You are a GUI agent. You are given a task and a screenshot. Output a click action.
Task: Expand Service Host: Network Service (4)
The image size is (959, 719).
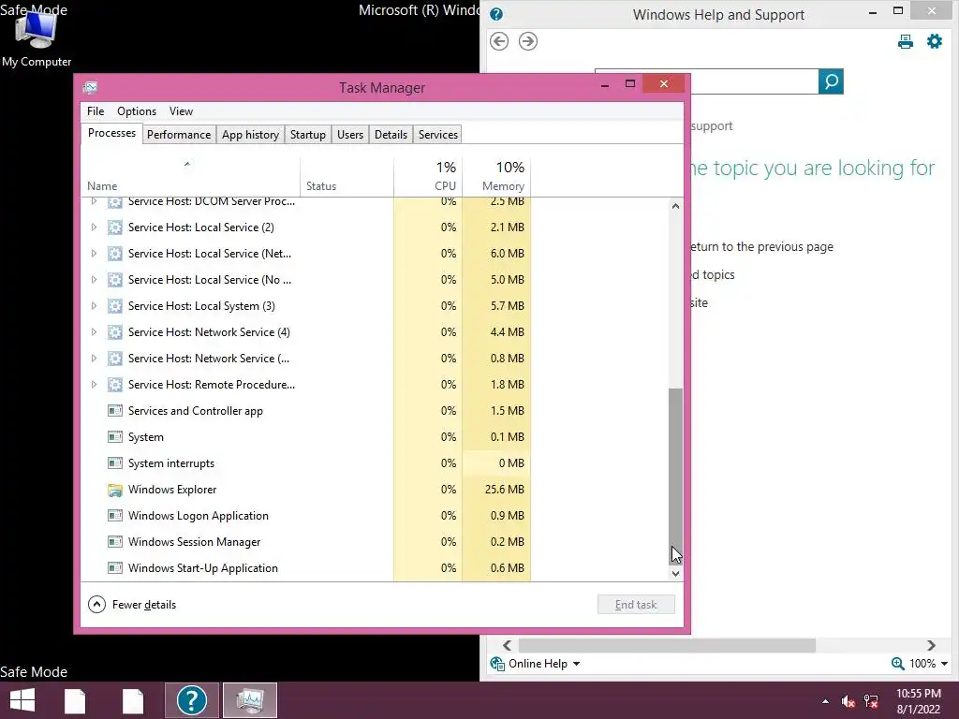point(94,332)
